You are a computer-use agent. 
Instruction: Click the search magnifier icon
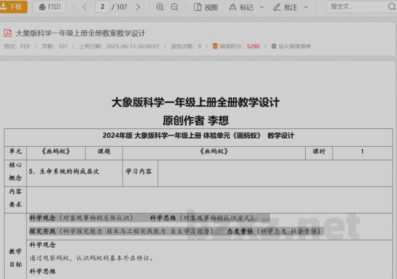pos(392,7)
